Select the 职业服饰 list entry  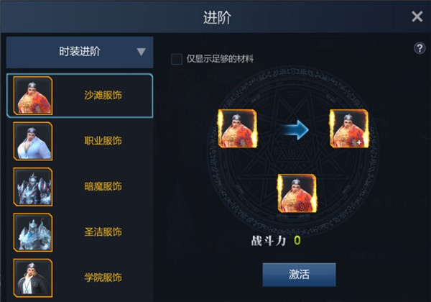80,141
